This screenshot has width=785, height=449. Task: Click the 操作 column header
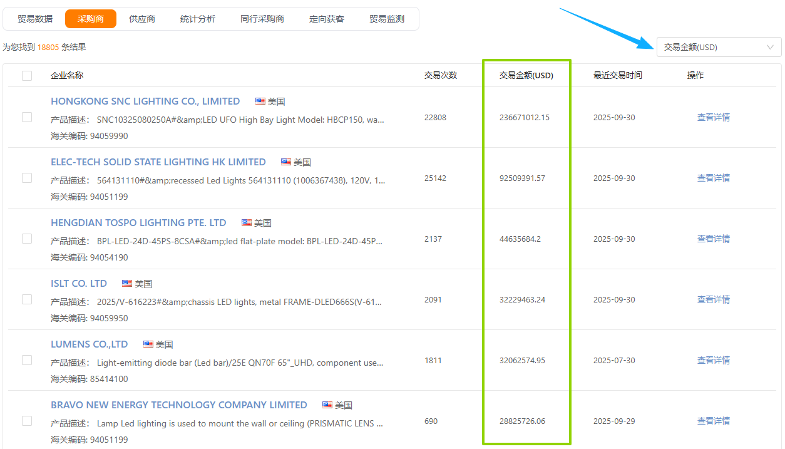point(695,75)
